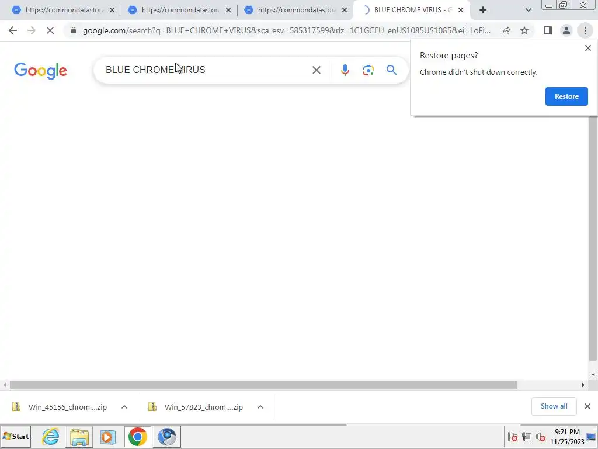Open the blue Chromium taskbar icon
This screenshot has width=598, height=449.
pyautogui.click(x=166, y=436)
